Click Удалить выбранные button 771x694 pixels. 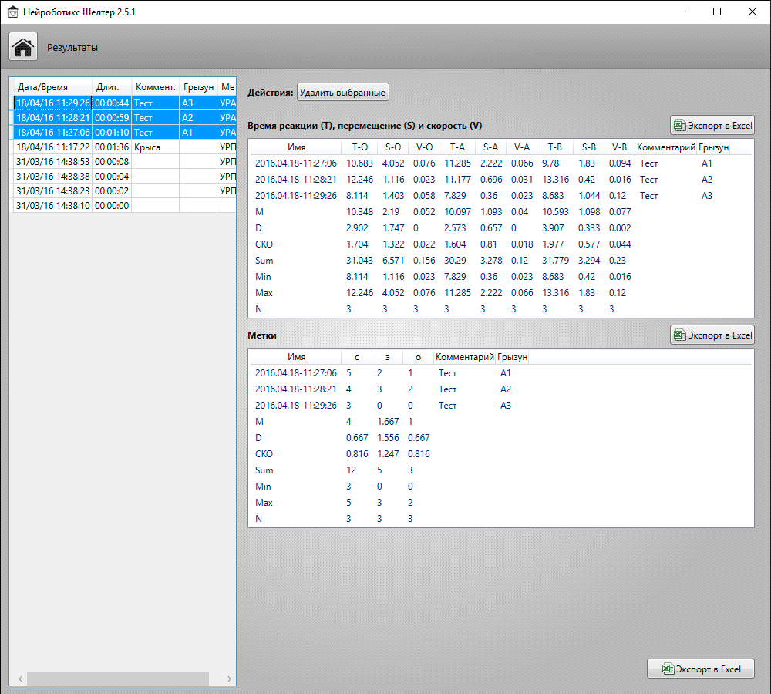coord(343,93)
